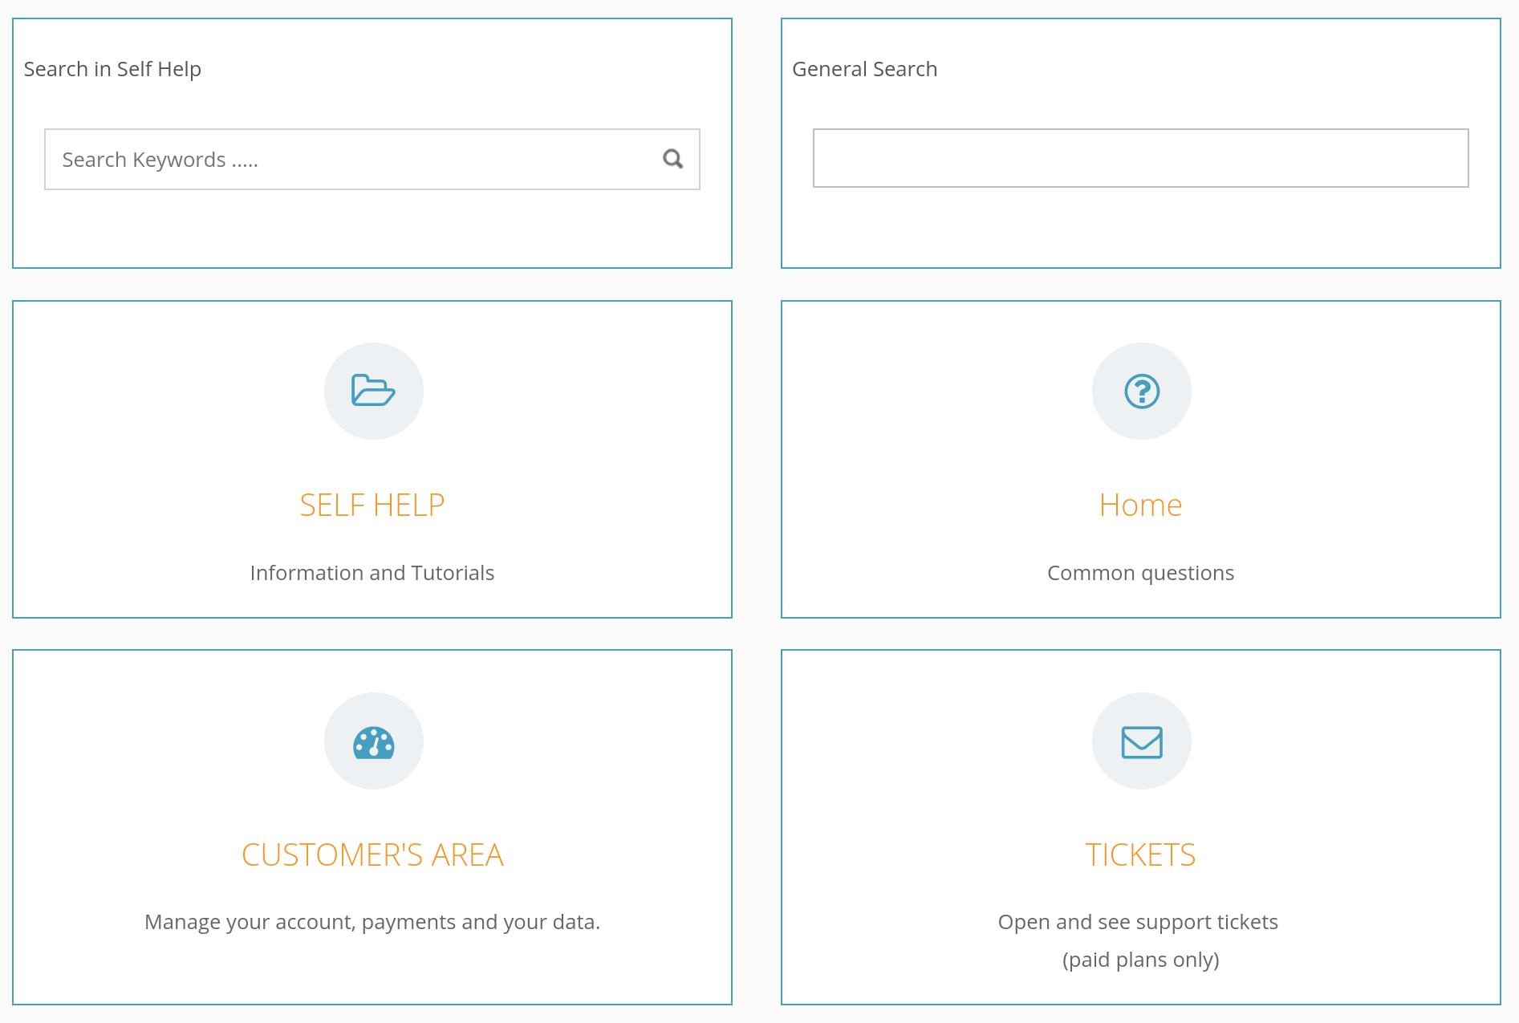Click the 'Information and Tutorials' text

coord(372,573)
